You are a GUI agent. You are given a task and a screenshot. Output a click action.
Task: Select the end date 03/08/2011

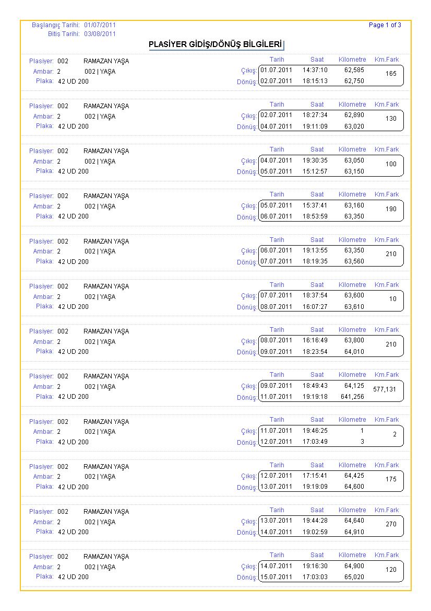pyautogui.click(x=100, y=34)
